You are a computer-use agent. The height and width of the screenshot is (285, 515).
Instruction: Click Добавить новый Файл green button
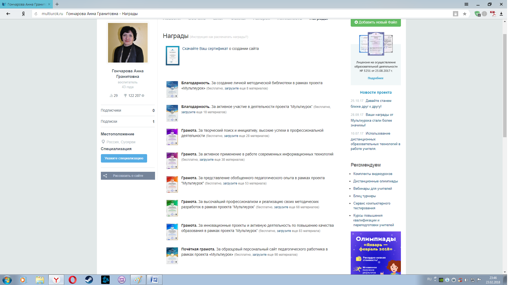point(376,22)
